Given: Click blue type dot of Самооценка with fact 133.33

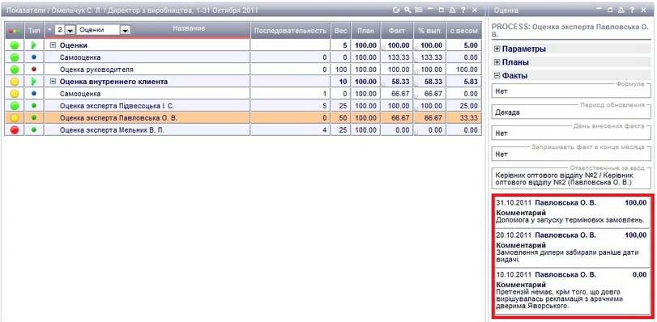Looking at the screenshot, I should coord(34,57).
